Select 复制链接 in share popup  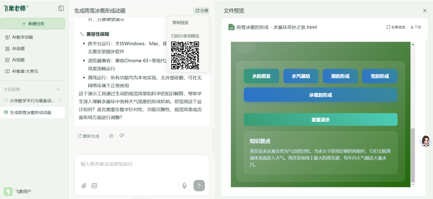[180, 22]
